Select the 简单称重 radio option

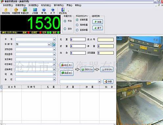click(77, 25)
